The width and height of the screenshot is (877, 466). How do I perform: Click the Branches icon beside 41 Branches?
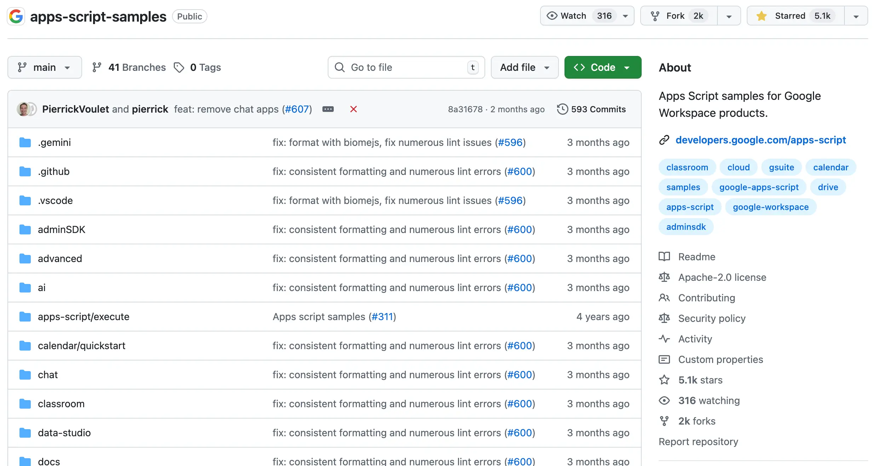[97, 67]
